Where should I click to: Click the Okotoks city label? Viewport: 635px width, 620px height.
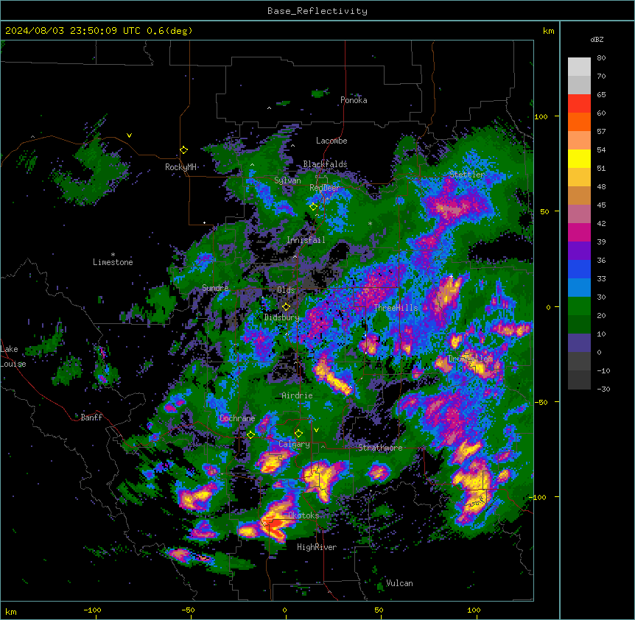[304, 515]
